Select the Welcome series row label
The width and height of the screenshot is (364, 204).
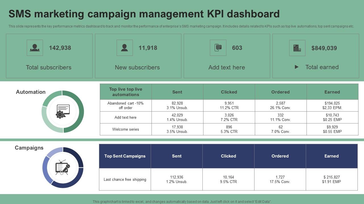[126, 129]
